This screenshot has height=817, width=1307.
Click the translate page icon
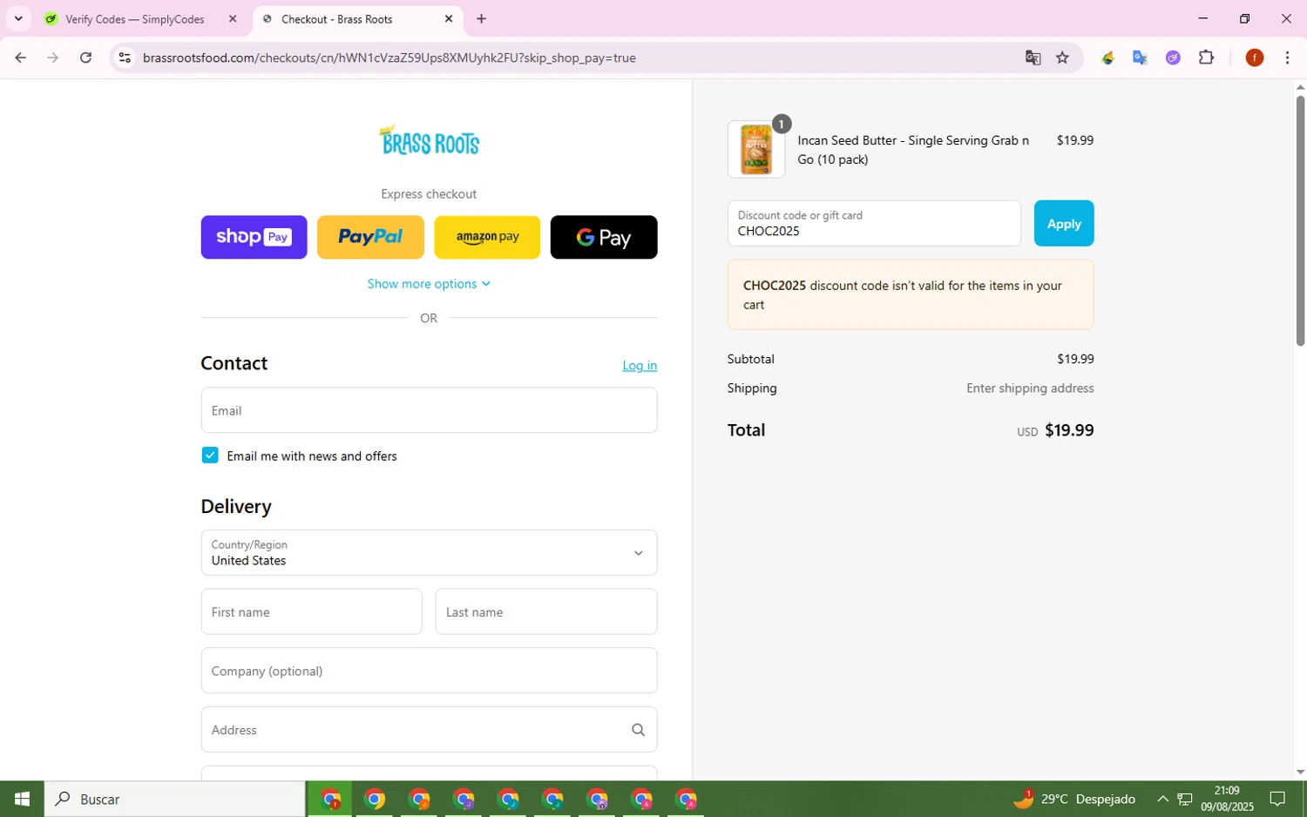tap(1033, 57)
